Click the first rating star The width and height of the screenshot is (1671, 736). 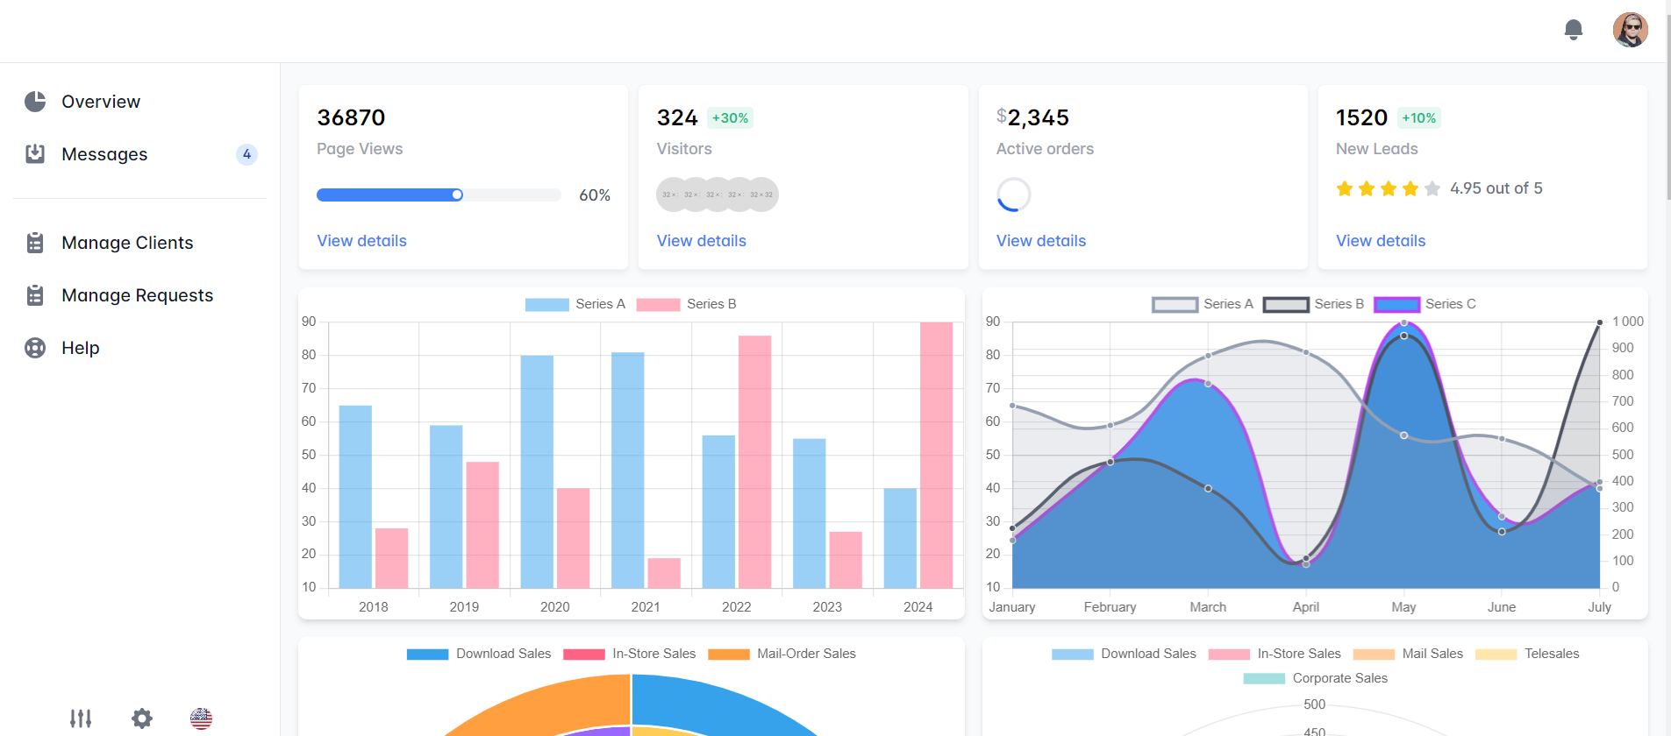click(1345, 188)
